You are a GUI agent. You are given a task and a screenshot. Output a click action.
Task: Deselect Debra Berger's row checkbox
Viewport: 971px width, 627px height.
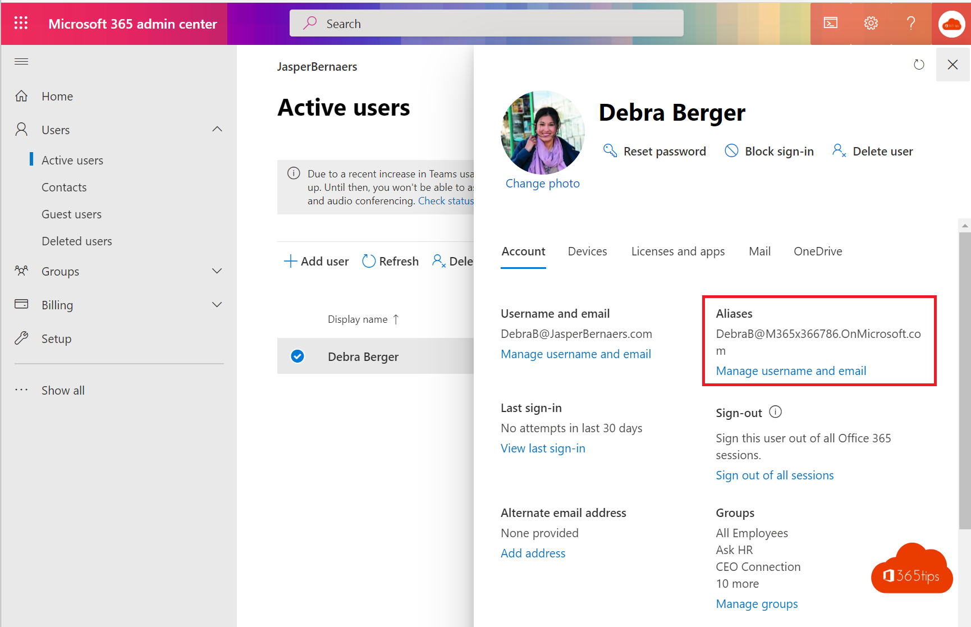(x=297, y=356)
